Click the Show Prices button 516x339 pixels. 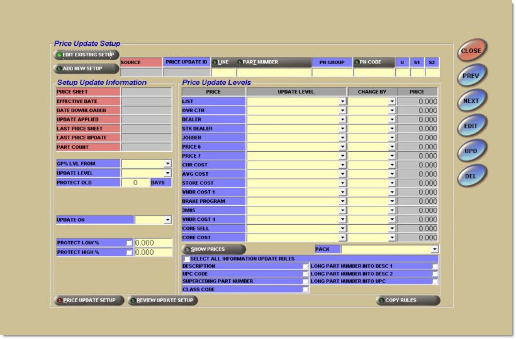210,249
